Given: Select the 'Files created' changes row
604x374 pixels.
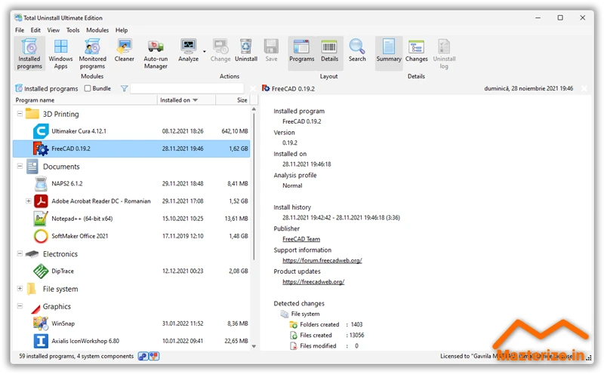Looking at the screenshot, I should tap(327, 335).
